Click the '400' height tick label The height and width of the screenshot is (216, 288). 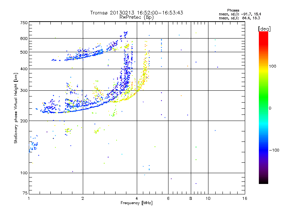(x=24, y=69)
